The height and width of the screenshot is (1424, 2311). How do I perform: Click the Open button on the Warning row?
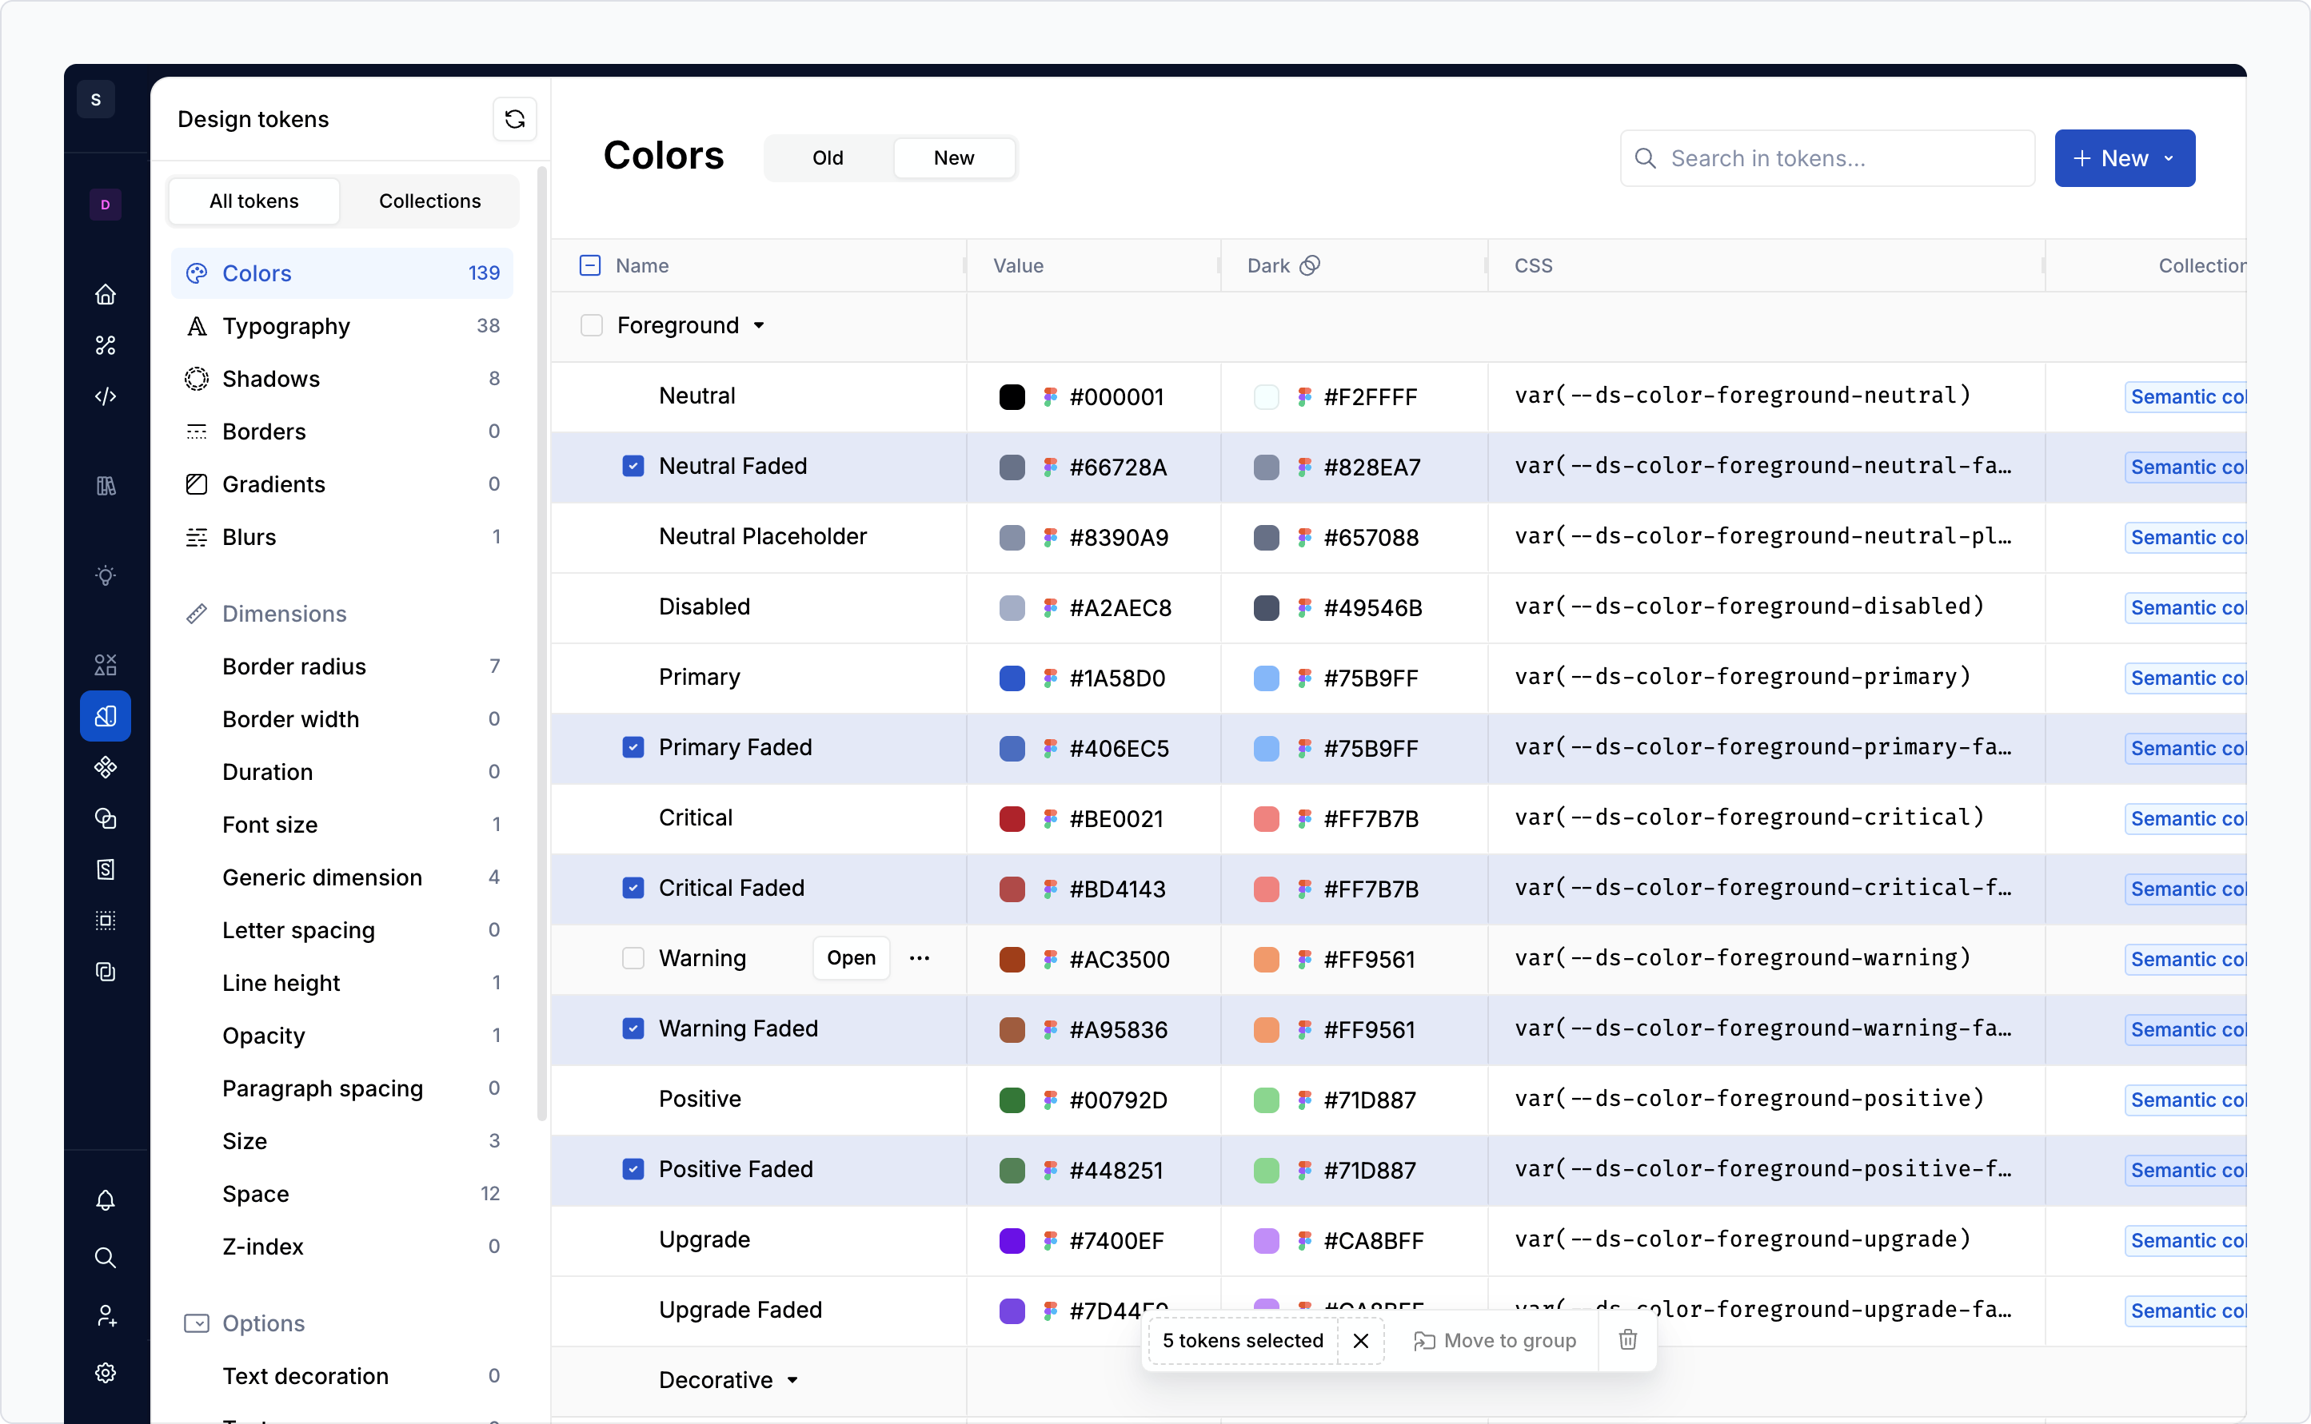tap(851, 958)
